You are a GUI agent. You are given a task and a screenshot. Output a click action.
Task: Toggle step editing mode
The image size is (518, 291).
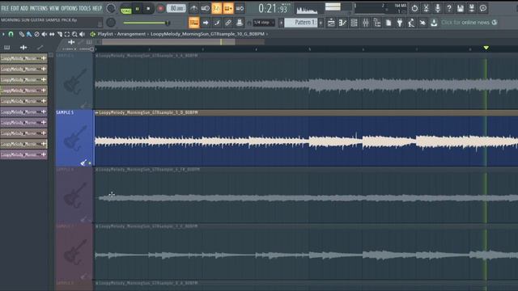217,23
